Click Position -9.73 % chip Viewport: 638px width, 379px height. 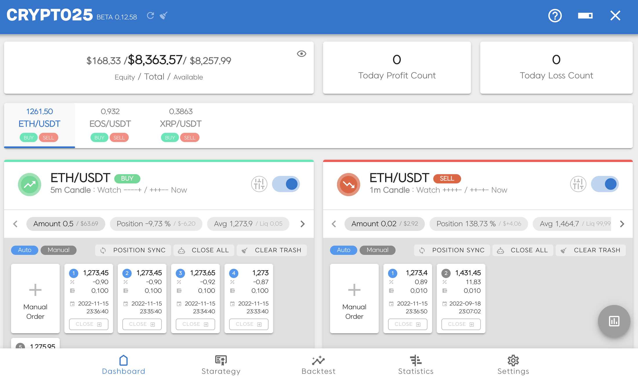click(156, 224)
